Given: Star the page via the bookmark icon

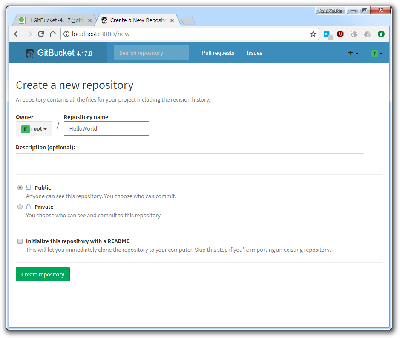Looking at the screenshot, I should coord(313,34).
